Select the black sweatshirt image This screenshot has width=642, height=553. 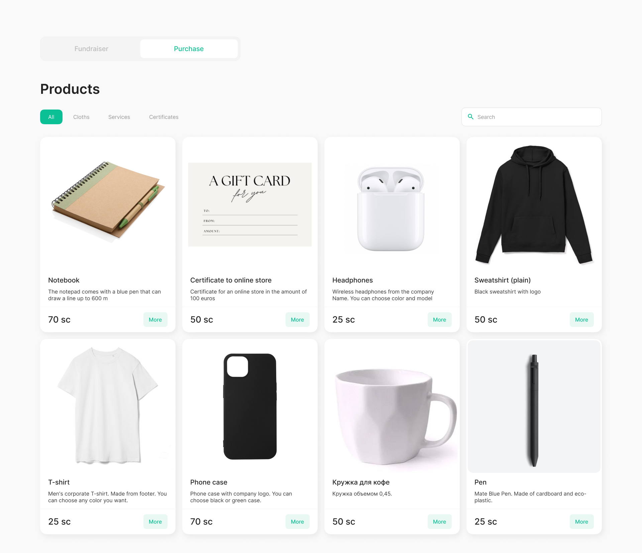tap(534, 204)
